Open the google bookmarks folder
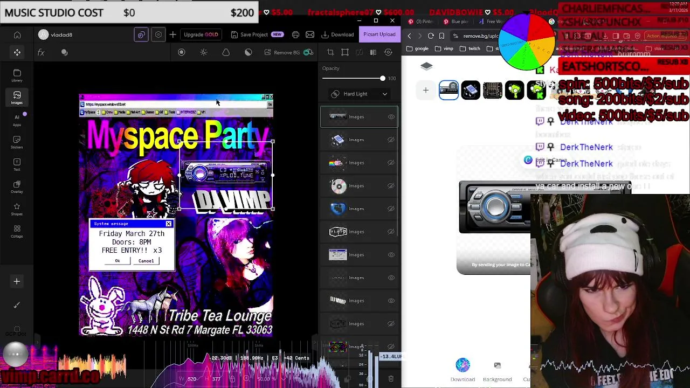690x388 pixels. coord(418,48)
